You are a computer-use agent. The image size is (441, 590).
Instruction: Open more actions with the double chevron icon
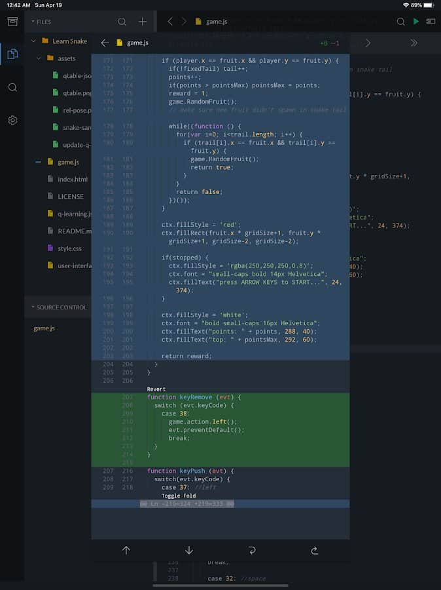pyautogui.click(x=413, y=43)
